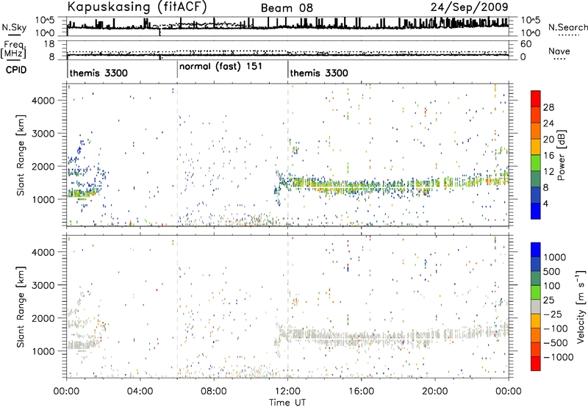This screenshot has width=588, height=407.
Task: Click the '12' tick on the Power color bar
Action: tap(548, 172)
